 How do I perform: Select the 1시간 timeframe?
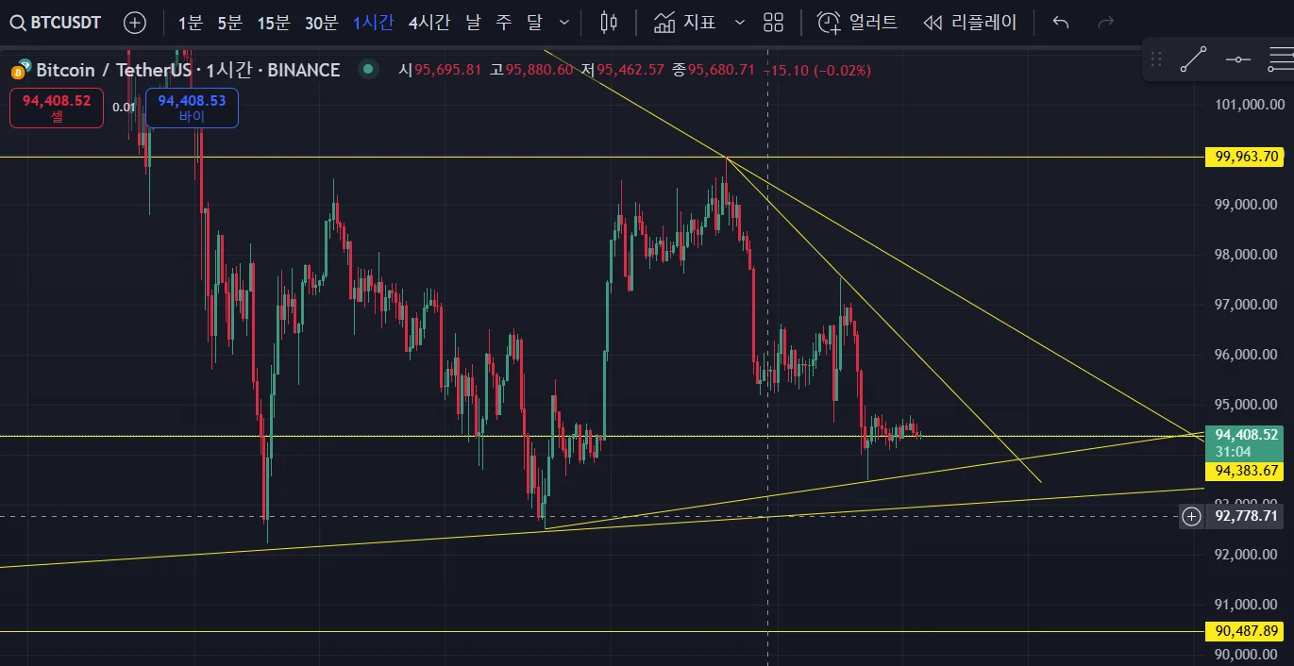click(373, 22)
